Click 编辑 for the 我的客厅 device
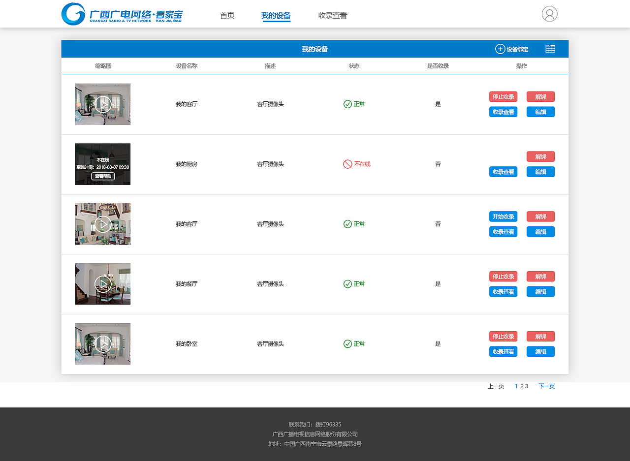The height and width of the screenshot is (461, 630). point(540,112)
